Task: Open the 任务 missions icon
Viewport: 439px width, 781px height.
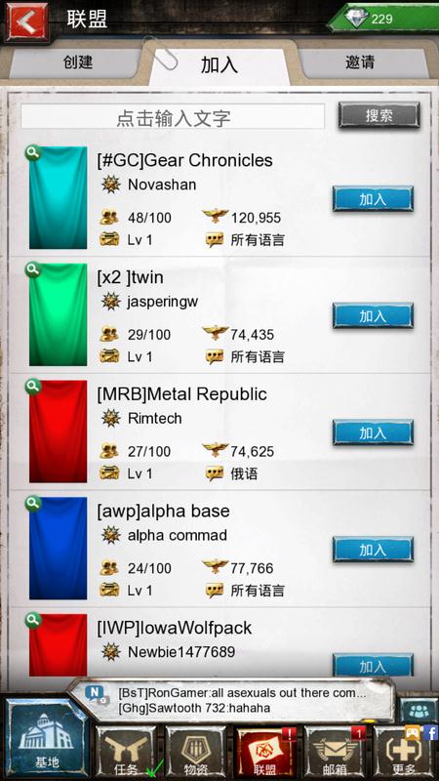Action: pos(126,752)
